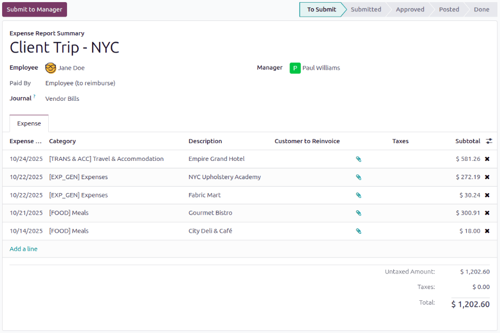
Task: Click paperclip icon on NYC Upholstery Academy row
Action: point(359,177)
